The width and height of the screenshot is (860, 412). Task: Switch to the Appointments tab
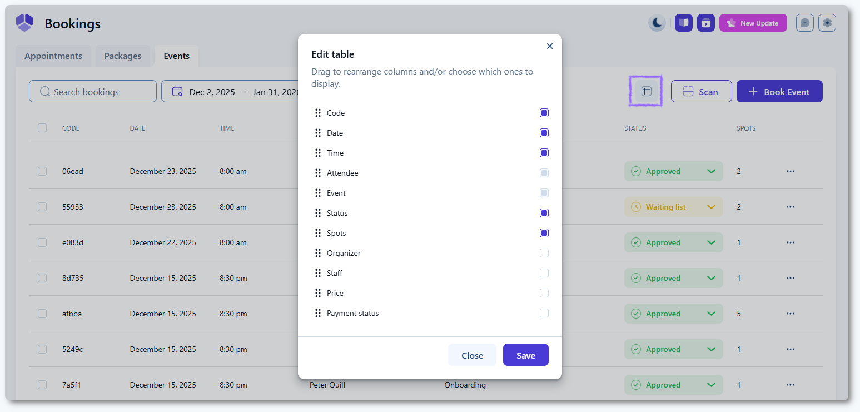pos(53,56)
